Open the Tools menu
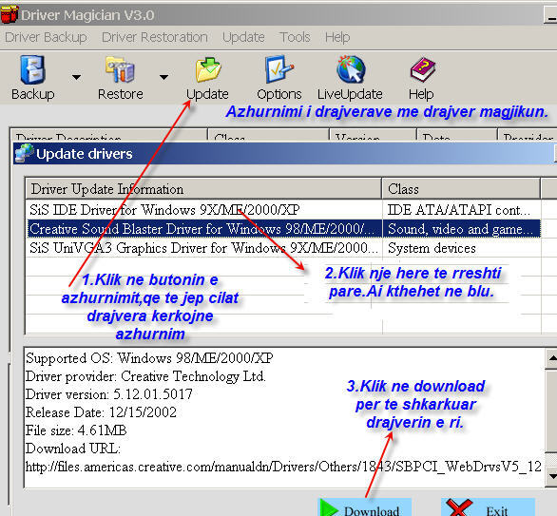The height and width of the screenshot is (516, 557). (295, 37)
